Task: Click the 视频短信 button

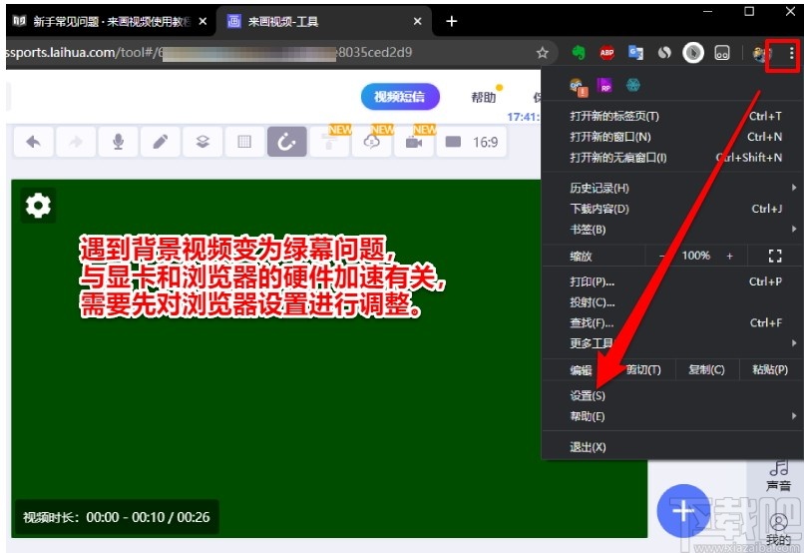Action: click(399, 97)
